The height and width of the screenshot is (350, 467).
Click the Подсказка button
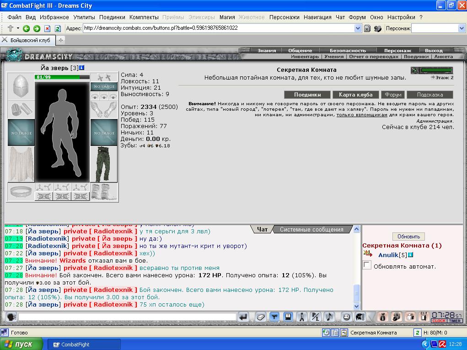[x=430, y=95]
